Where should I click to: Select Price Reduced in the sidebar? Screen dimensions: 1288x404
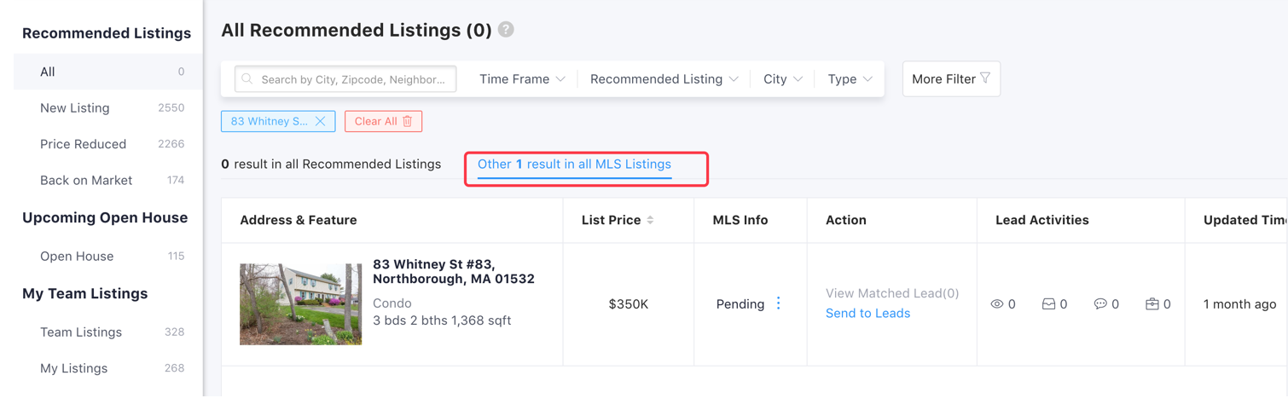pyautogui.click(x=83, y=144)
